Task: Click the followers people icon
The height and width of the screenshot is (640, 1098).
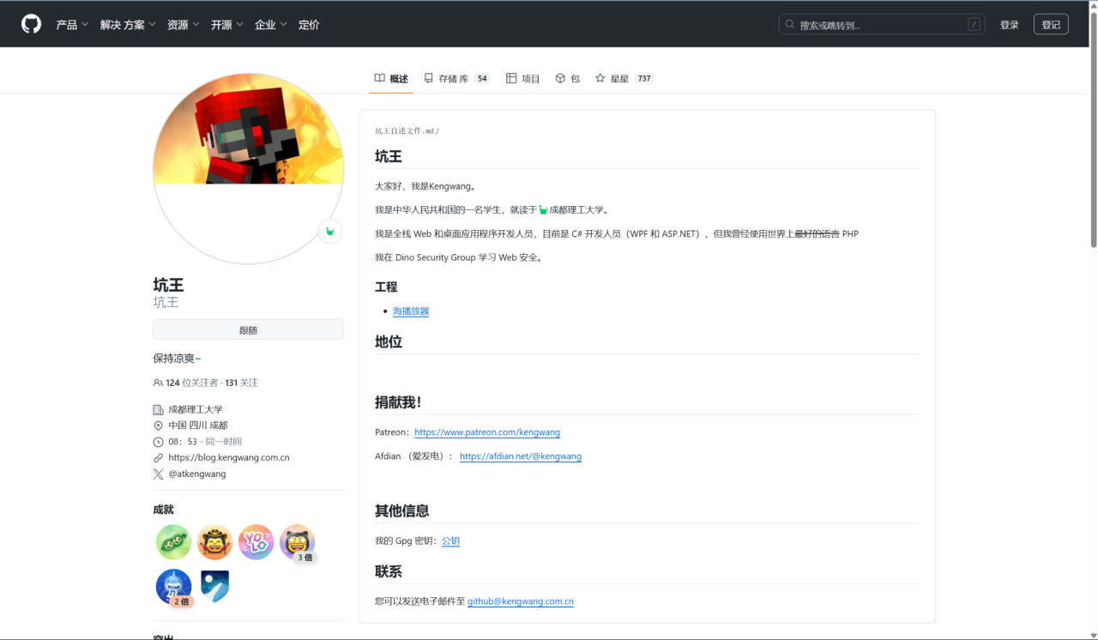Action: (x=158, y=383)
